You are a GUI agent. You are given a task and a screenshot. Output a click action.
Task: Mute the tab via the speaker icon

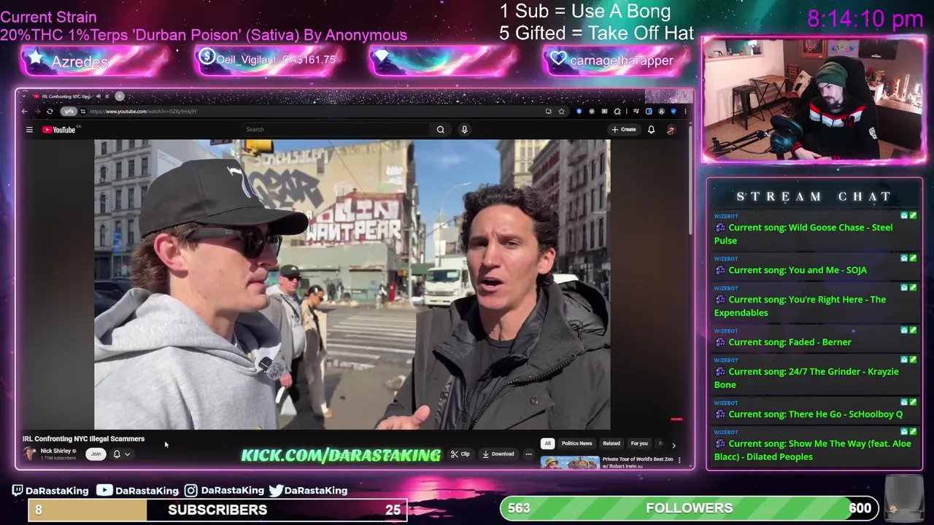tap(98, 96)
